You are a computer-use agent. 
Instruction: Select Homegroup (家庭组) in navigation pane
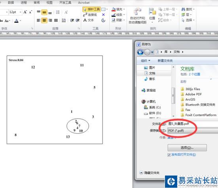click(148, 90)
